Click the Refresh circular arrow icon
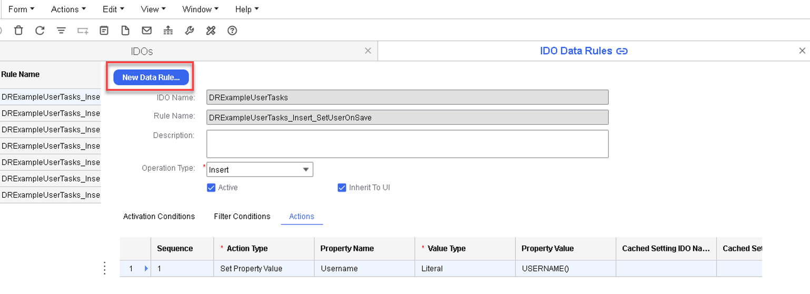Screen dimensions: 810x294 pyautogui.click(x=39, y=31)
